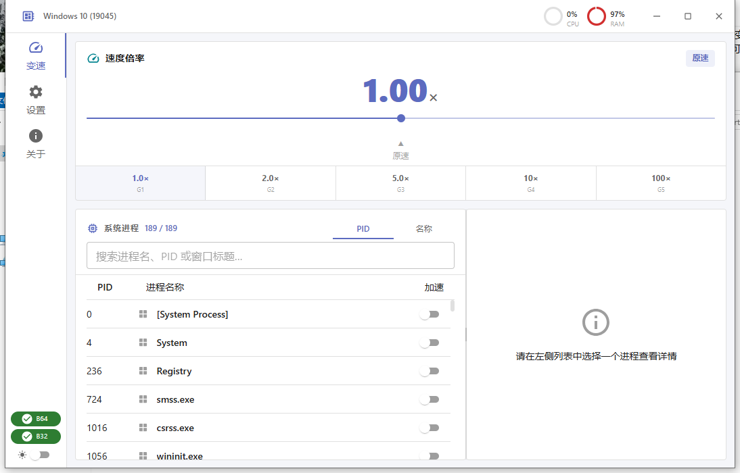
Task: Close the application window
Action: point(719,16)
